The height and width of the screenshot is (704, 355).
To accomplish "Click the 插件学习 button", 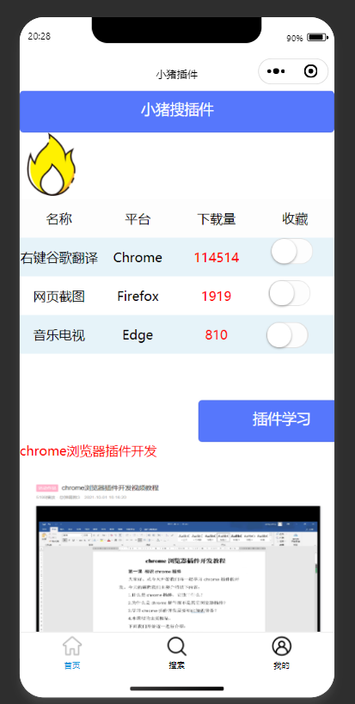I will coord(266,420).
